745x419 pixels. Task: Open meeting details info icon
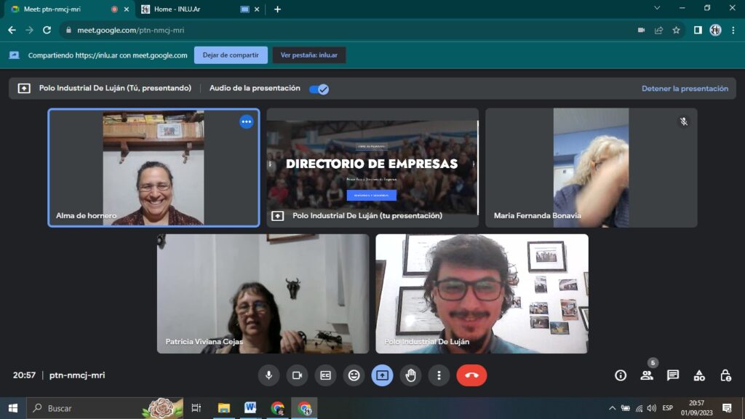tap(621, 375)
